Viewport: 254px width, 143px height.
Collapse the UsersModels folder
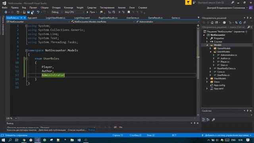tap(211, 52)
